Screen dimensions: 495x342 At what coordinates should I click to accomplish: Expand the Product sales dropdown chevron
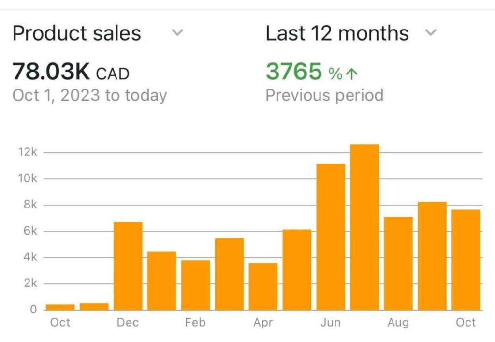coord(178,33)
